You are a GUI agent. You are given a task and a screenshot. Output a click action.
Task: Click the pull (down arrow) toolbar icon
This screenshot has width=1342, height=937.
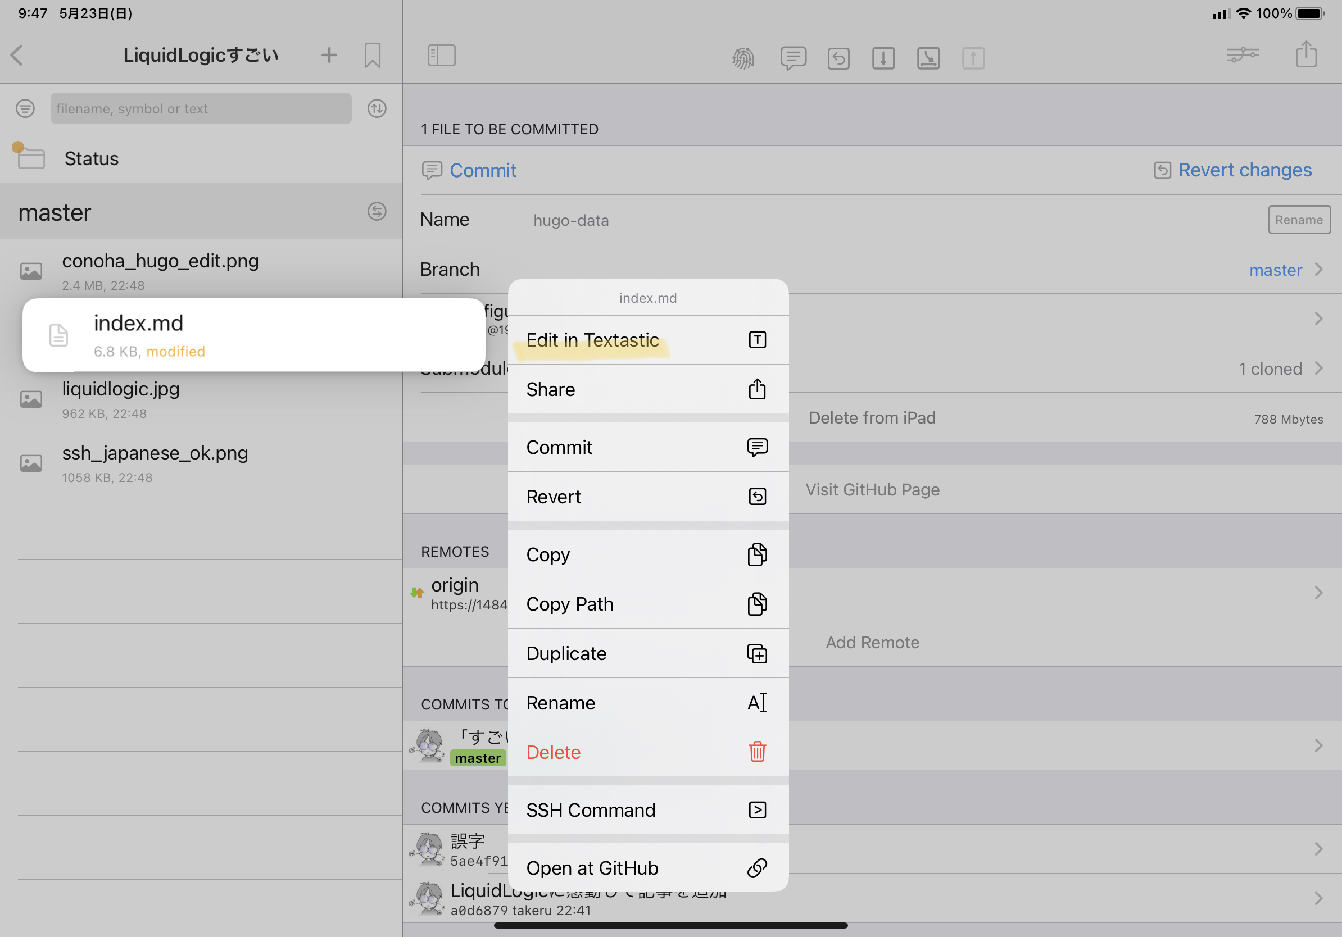[883, 58]
